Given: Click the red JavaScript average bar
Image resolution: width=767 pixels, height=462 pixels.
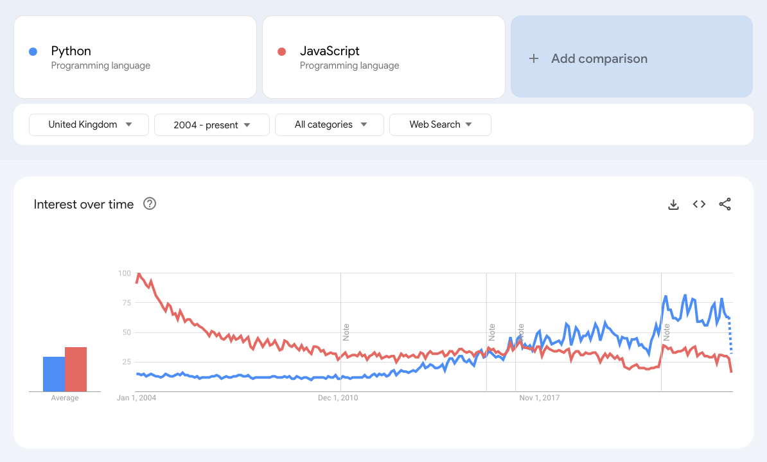Looking at the screenshot, I should tap(76, 370).
